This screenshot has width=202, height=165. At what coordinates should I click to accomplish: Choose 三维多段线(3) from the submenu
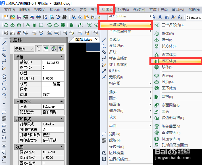point(177,25)
